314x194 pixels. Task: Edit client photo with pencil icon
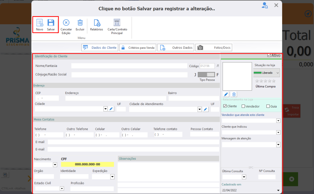pyautogui.click(x=226, y=94)
